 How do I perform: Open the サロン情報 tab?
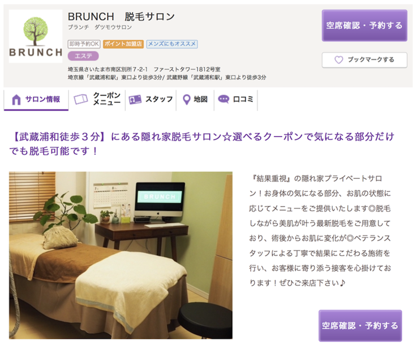pyautogui.click(x=36, y=100)
